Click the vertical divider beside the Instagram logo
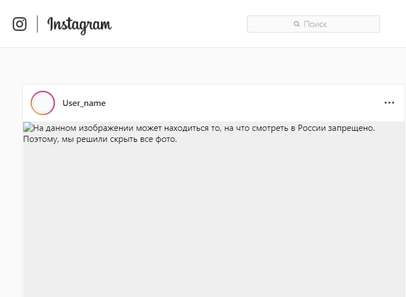The width and height of the screenshot is (406, 297). pos(38,24)
